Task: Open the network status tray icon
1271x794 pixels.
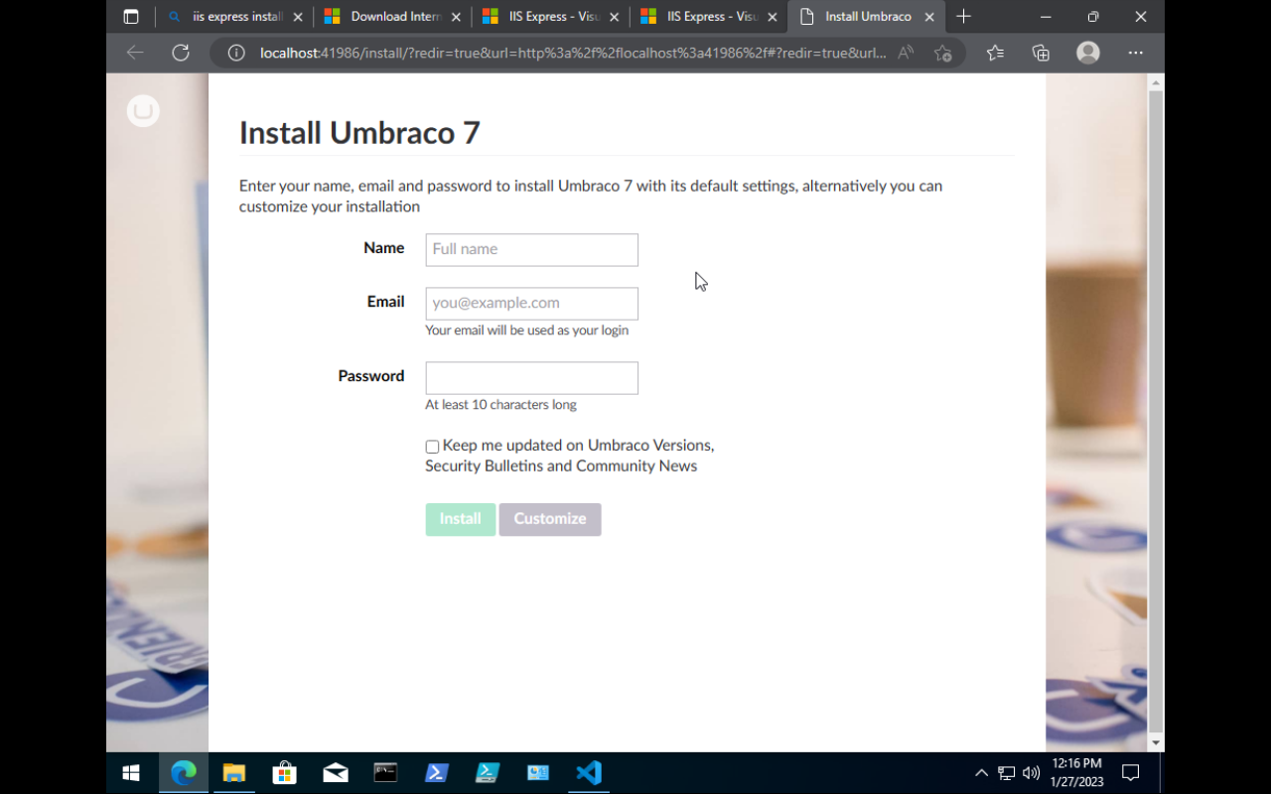Action: click(x=1006, y=773)
